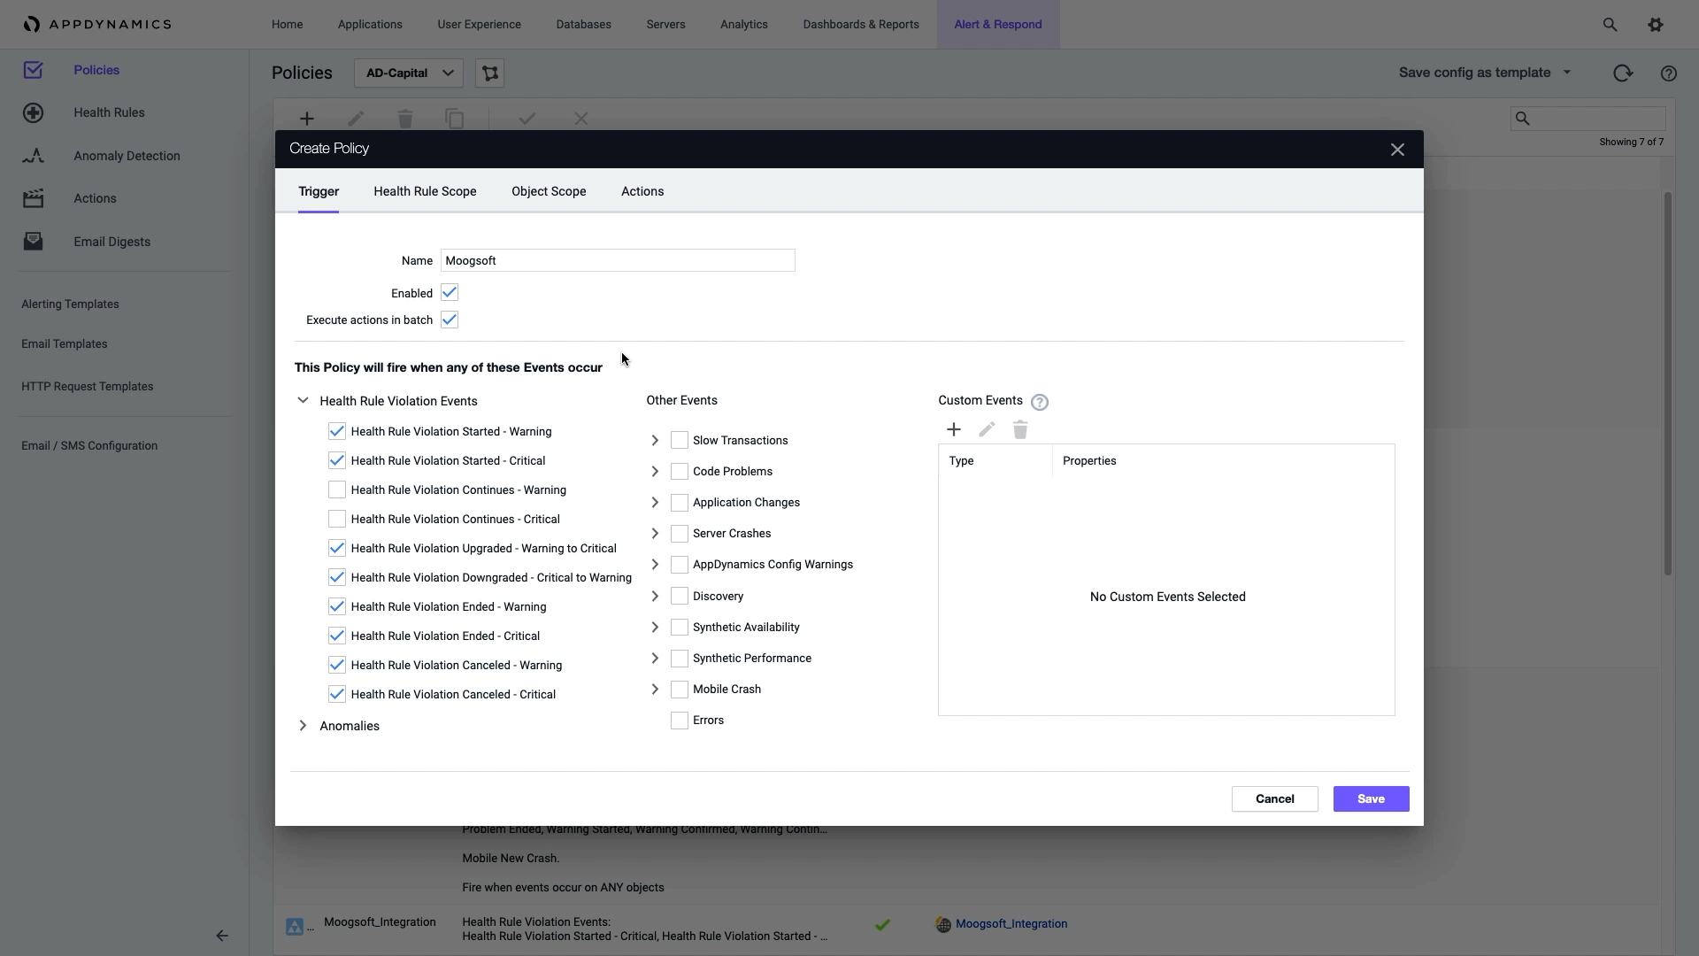Click the edit policy pencil icon
Viewport: 1699px width, 956px height.
click(x=356, y=119)
